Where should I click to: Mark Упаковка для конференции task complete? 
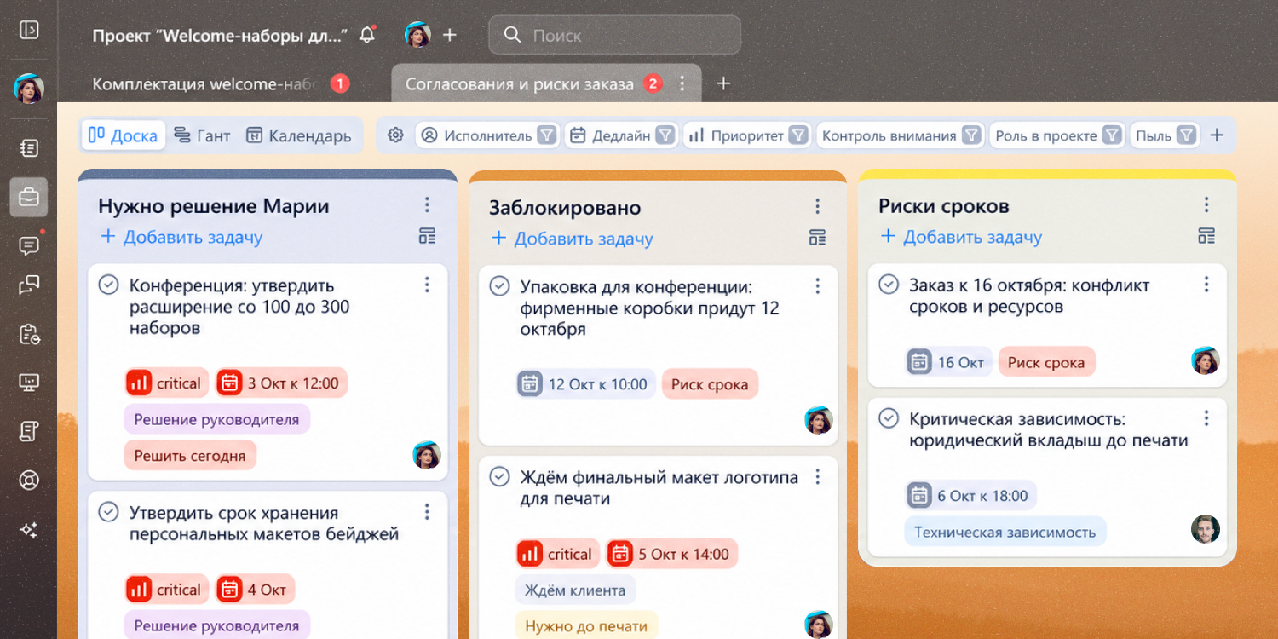click(499, 286)
